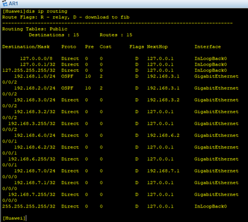Click next hop 192.168.6.2
The image size is (248, 222).
163,135
